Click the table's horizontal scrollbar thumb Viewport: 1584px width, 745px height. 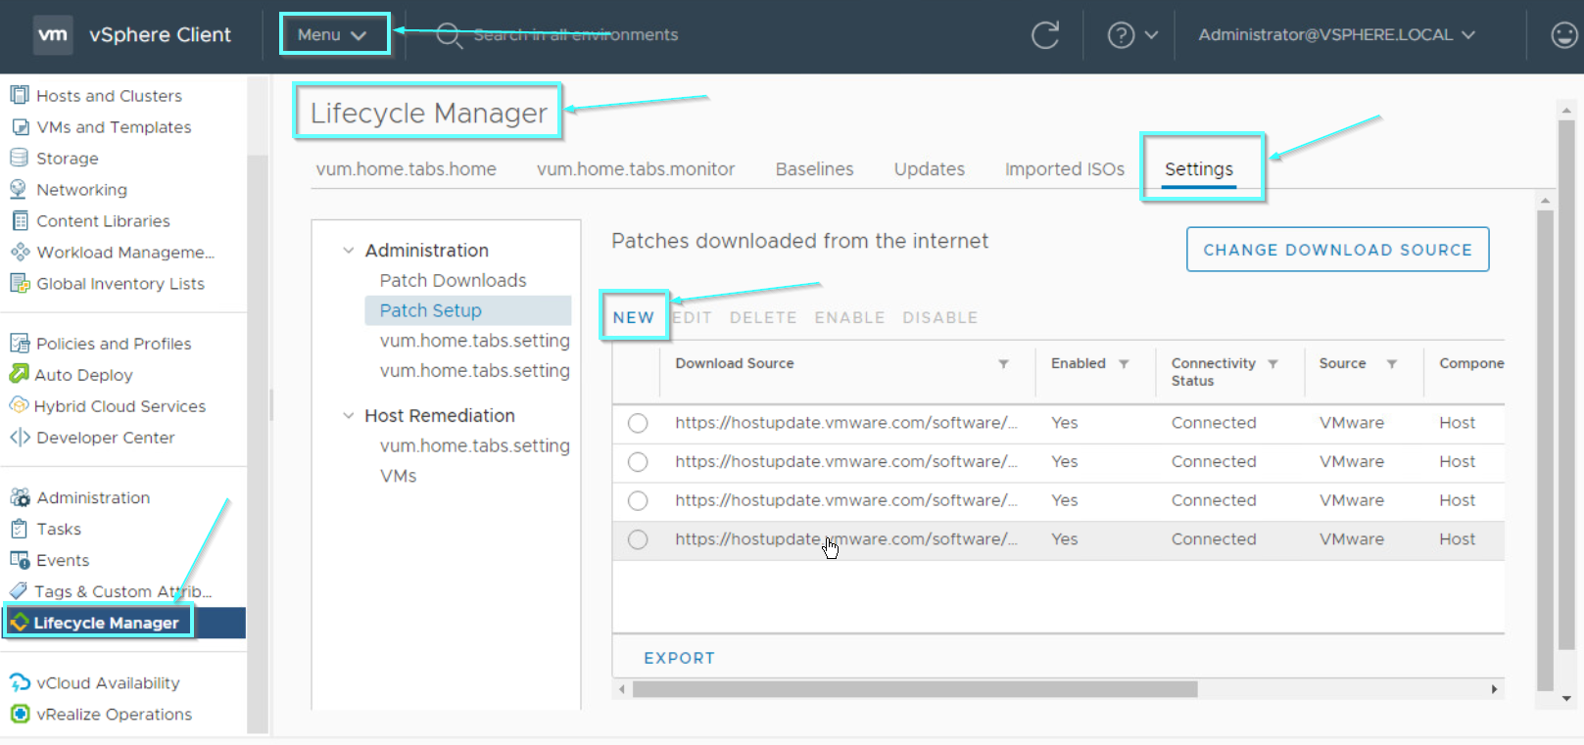coord(915,689)
